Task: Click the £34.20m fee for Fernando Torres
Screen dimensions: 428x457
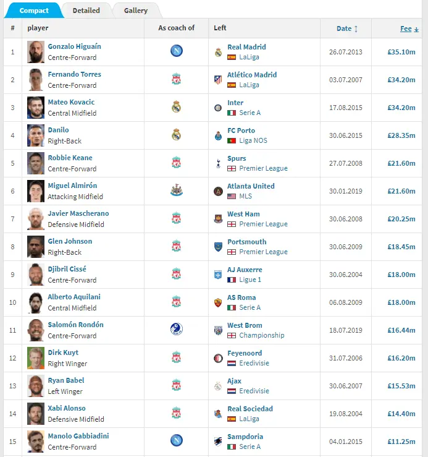Action: 402,80
